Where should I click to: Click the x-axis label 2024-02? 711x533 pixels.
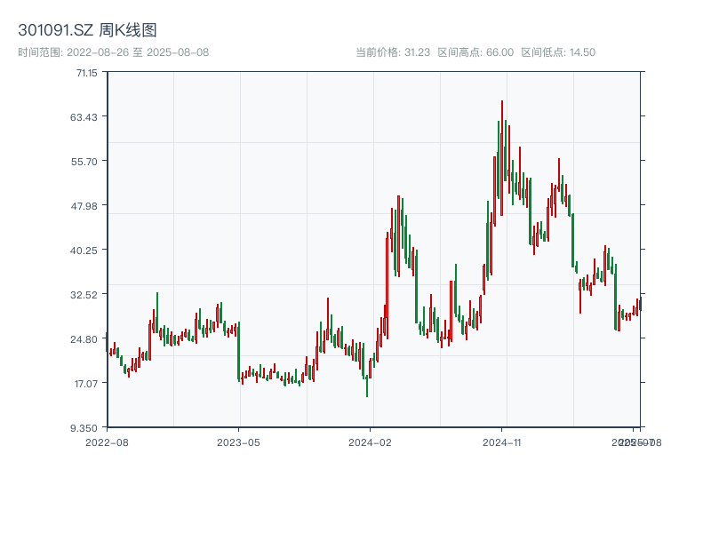click(x=370, y=442)
